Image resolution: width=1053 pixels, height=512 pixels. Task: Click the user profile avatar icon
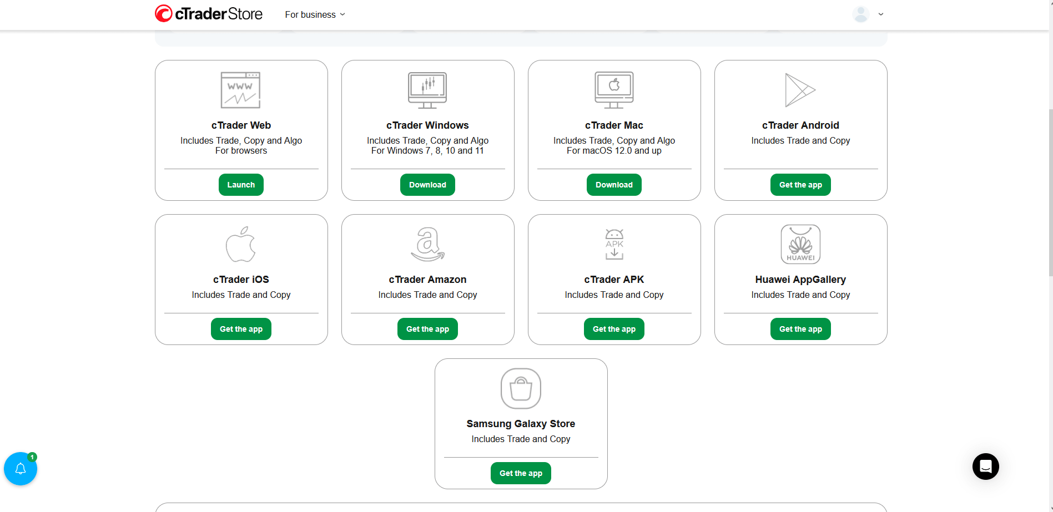861,14
